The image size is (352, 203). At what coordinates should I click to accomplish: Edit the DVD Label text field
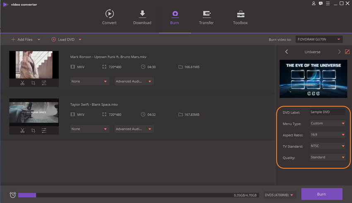tap(327, 112)
